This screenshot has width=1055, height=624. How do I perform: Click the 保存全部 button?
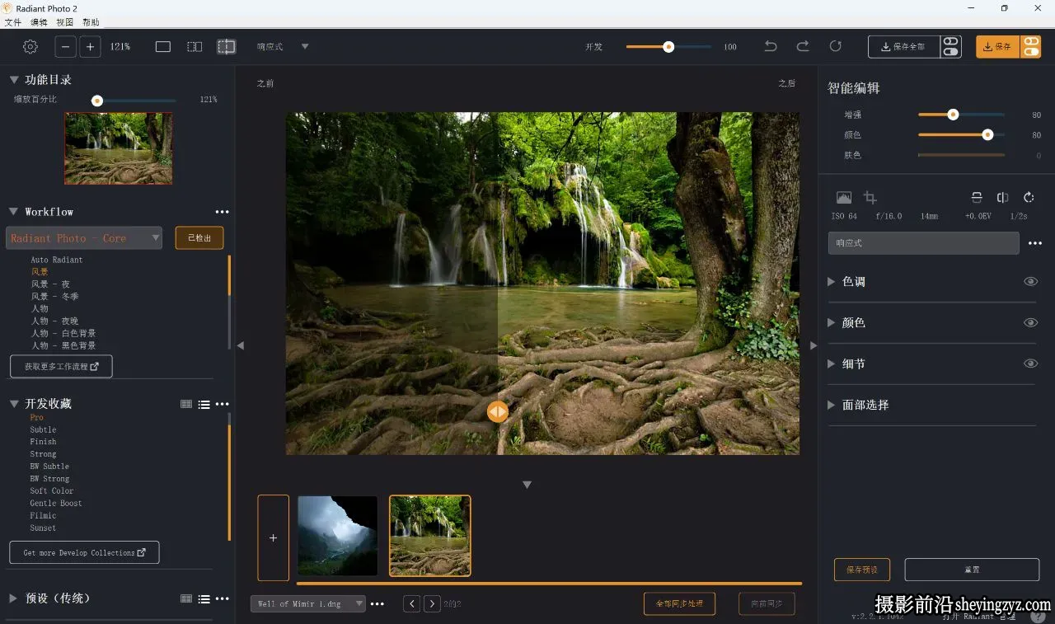(904, 47)
